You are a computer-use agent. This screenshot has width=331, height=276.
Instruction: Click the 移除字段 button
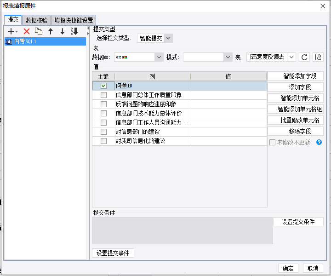[x=296, y=132]
